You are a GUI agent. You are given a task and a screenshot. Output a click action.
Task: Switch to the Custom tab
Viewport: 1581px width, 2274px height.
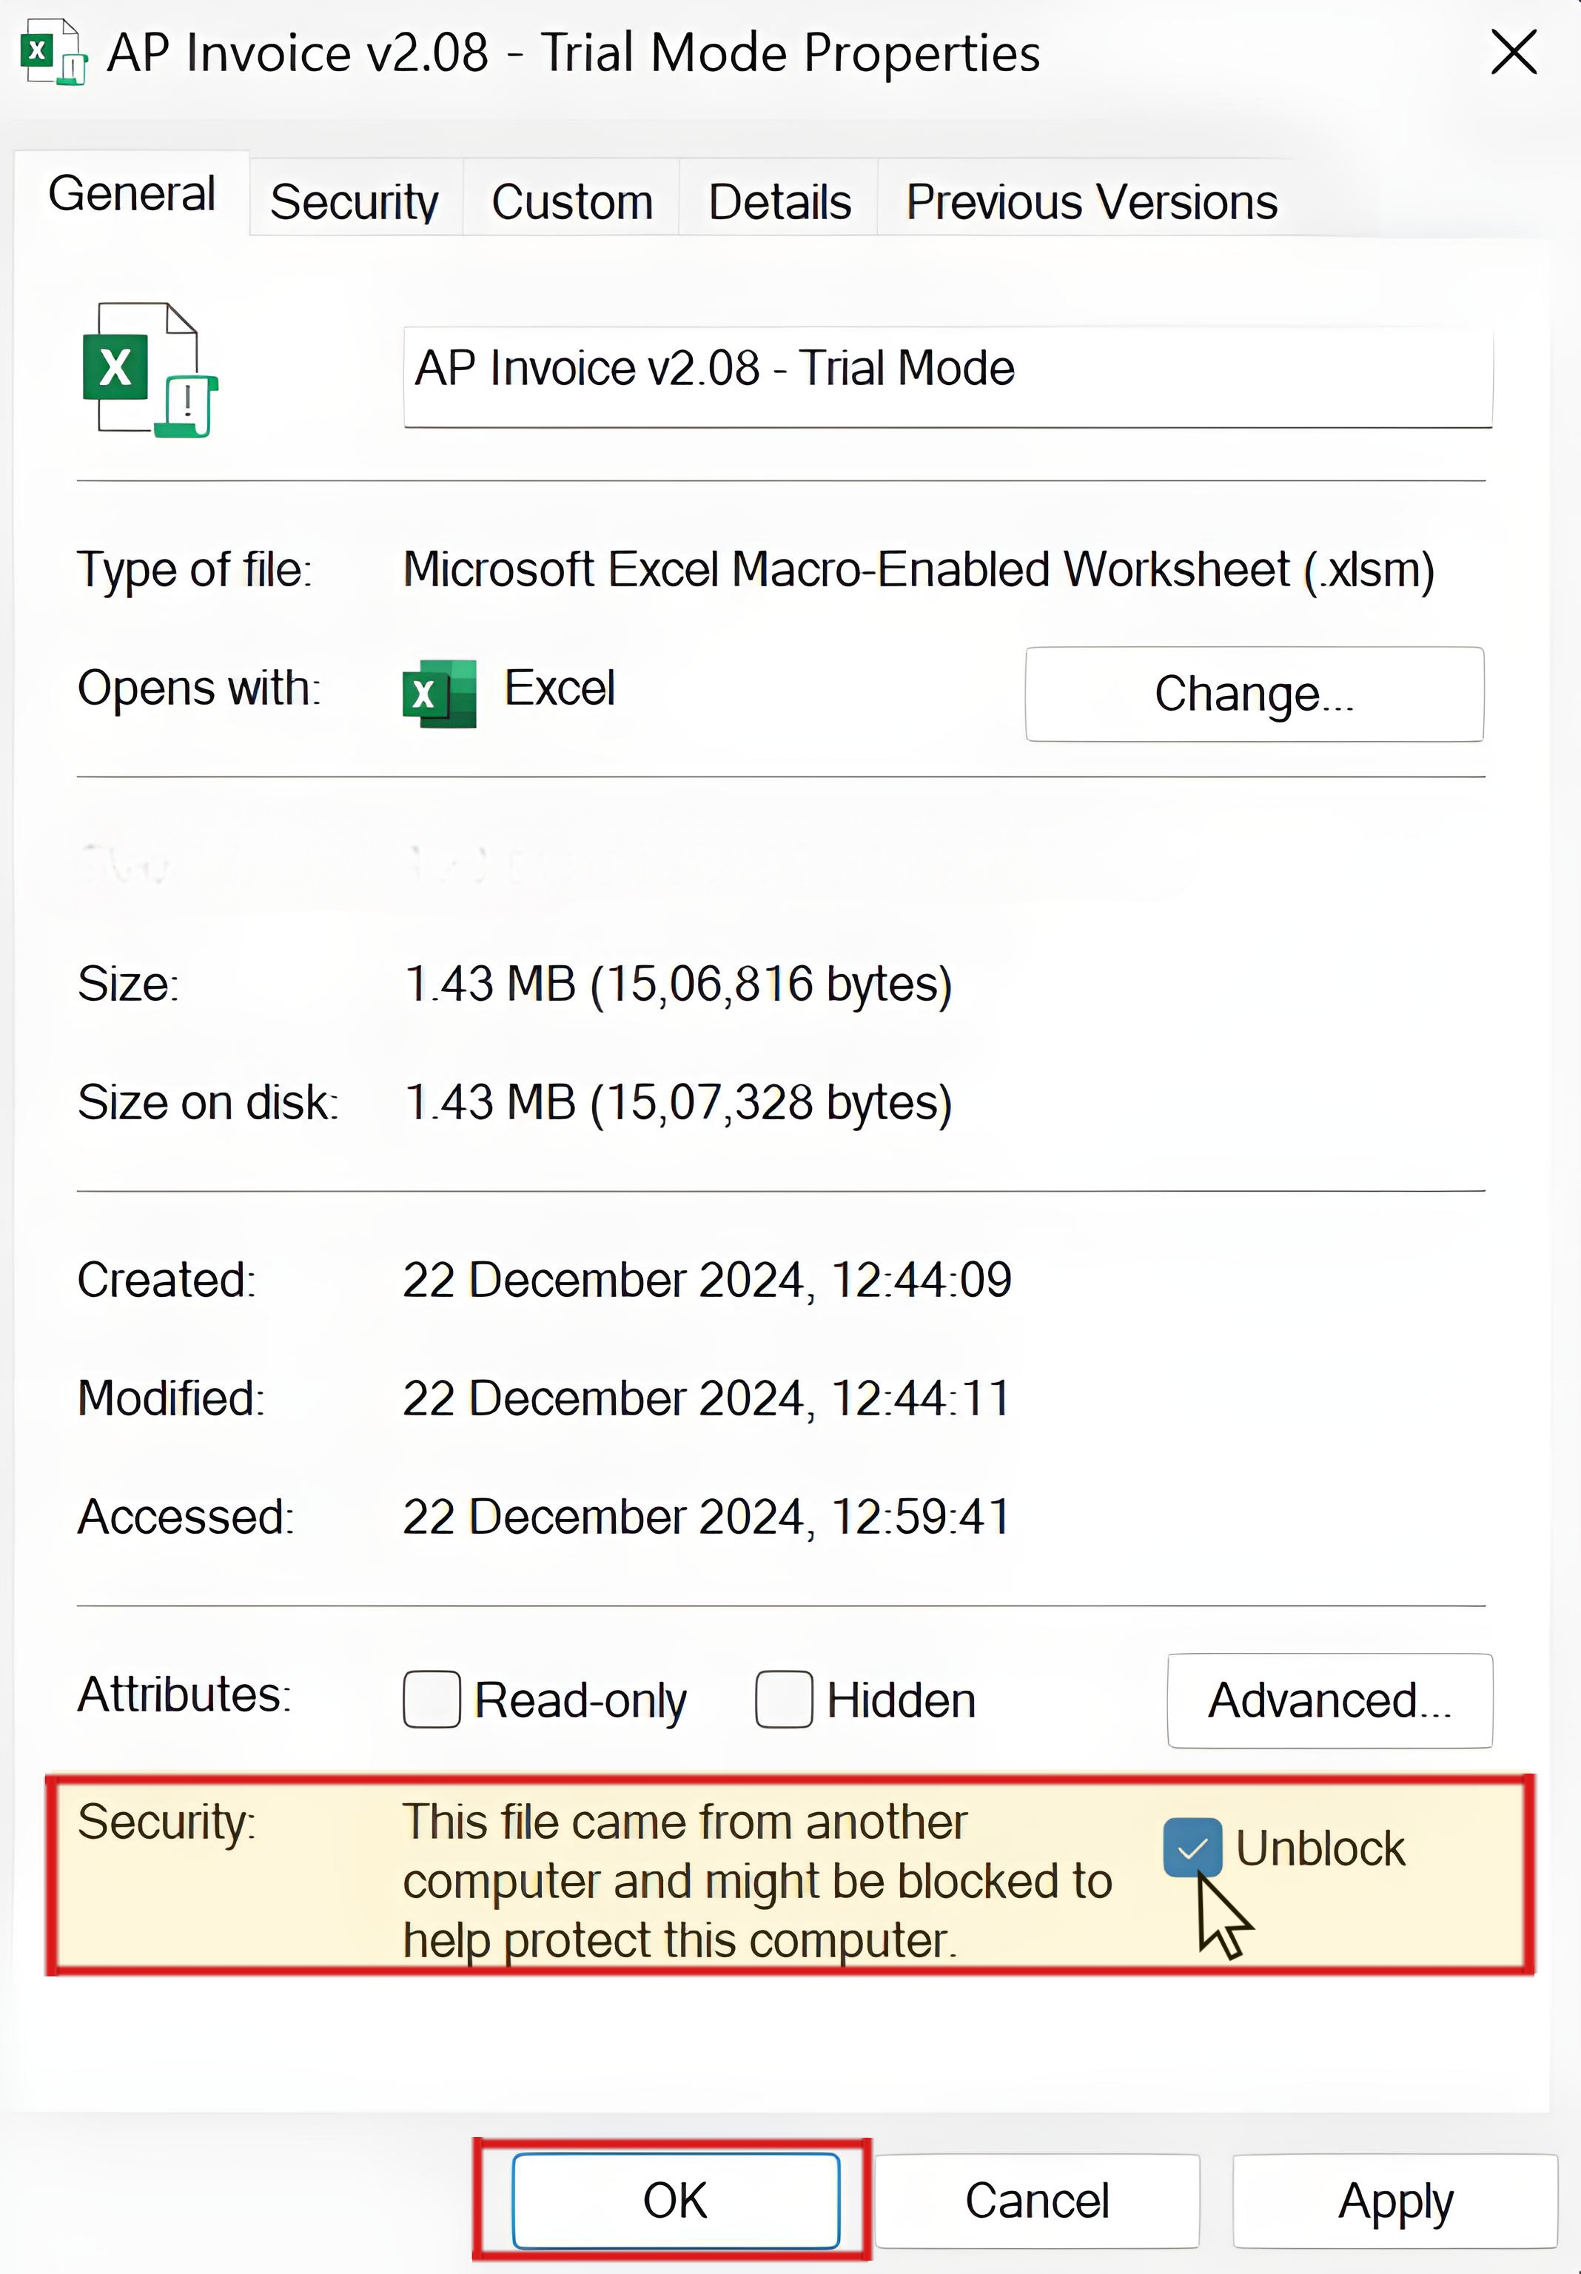[571, 200]
